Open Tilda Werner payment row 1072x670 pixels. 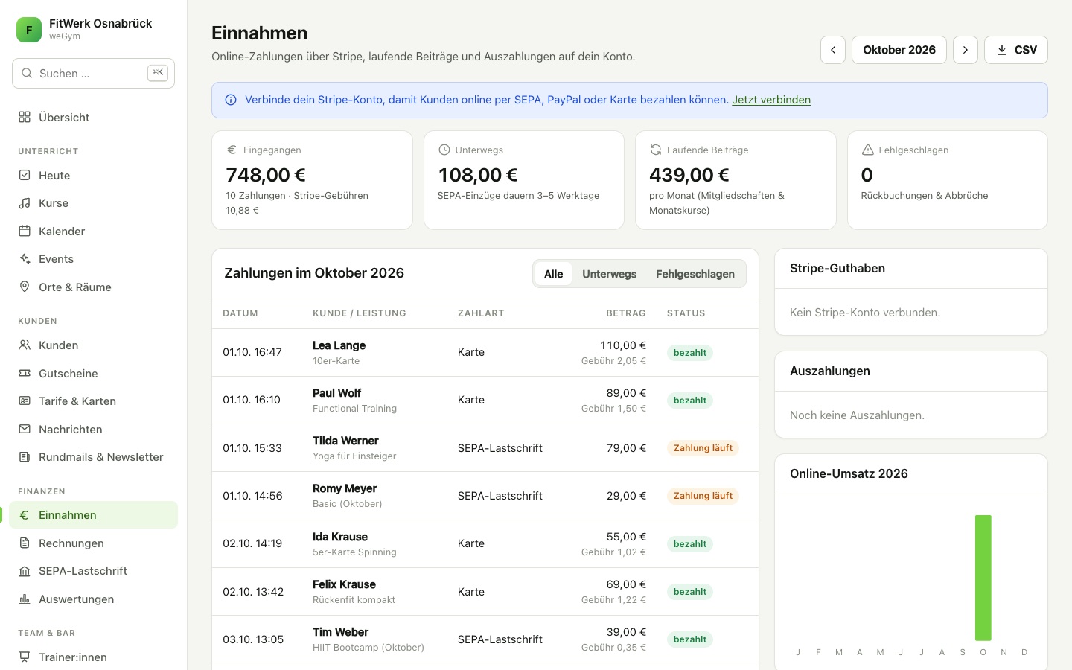point(485,448)
